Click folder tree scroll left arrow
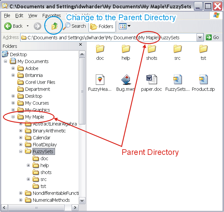 4,207
